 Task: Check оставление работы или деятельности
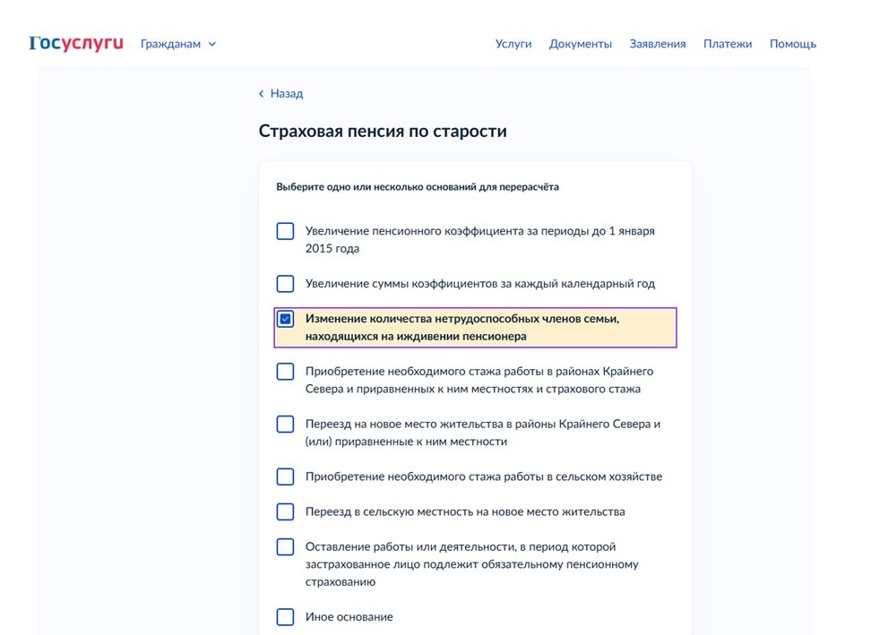[285, 546]
